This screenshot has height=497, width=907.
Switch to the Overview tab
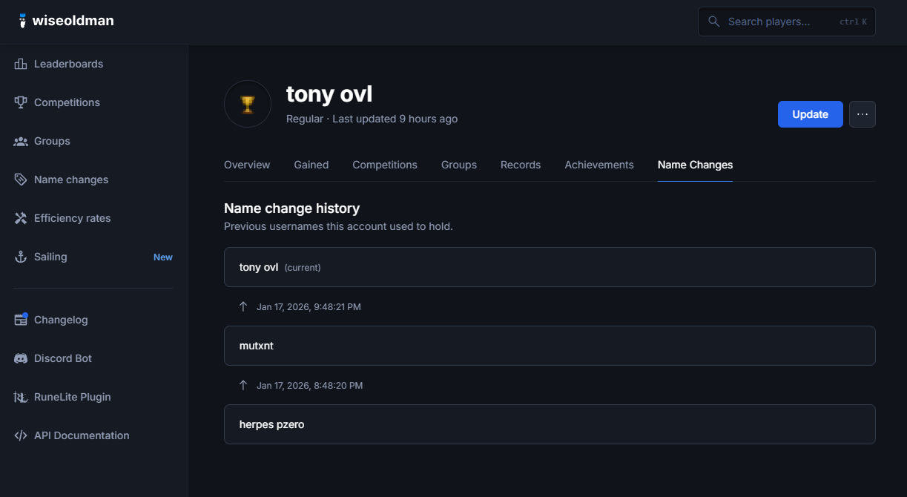point(247,165)
